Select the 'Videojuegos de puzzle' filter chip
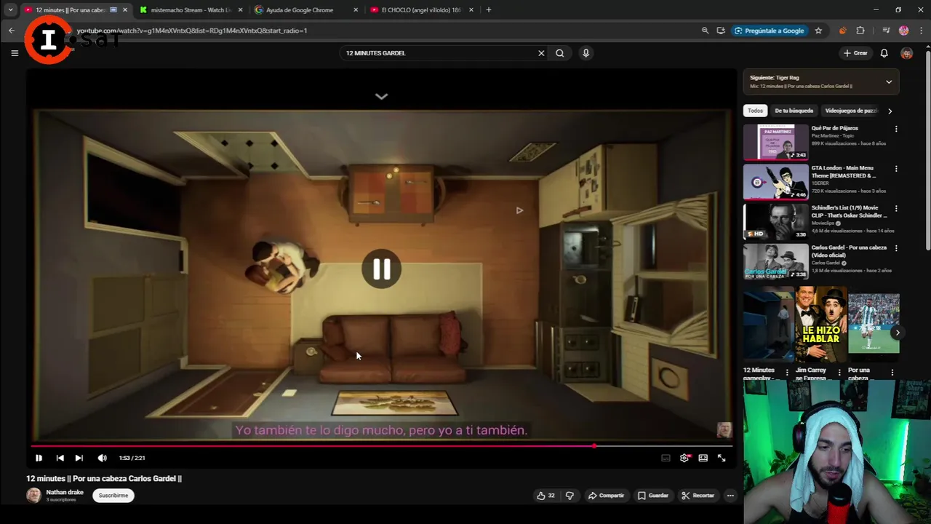This screenshot has width=931, height=524. pyautogui.click(x=851, y=111)
